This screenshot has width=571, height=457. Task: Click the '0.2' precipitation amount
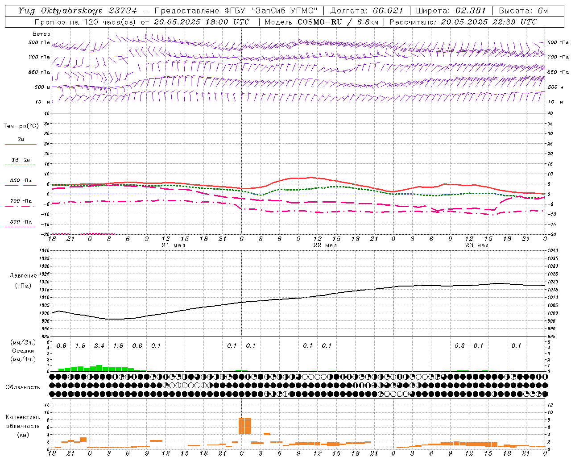459,346
